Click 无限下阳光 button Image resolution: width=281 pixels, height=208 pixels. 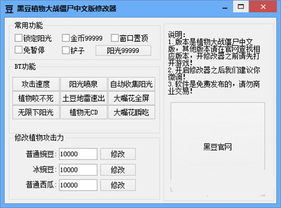(36, 112)
